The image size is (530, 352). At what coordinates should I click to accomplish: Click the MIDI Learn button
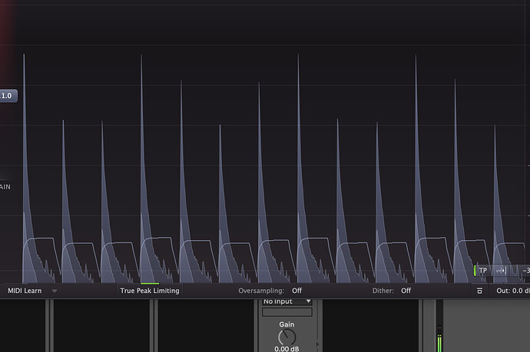click(25, 291)
